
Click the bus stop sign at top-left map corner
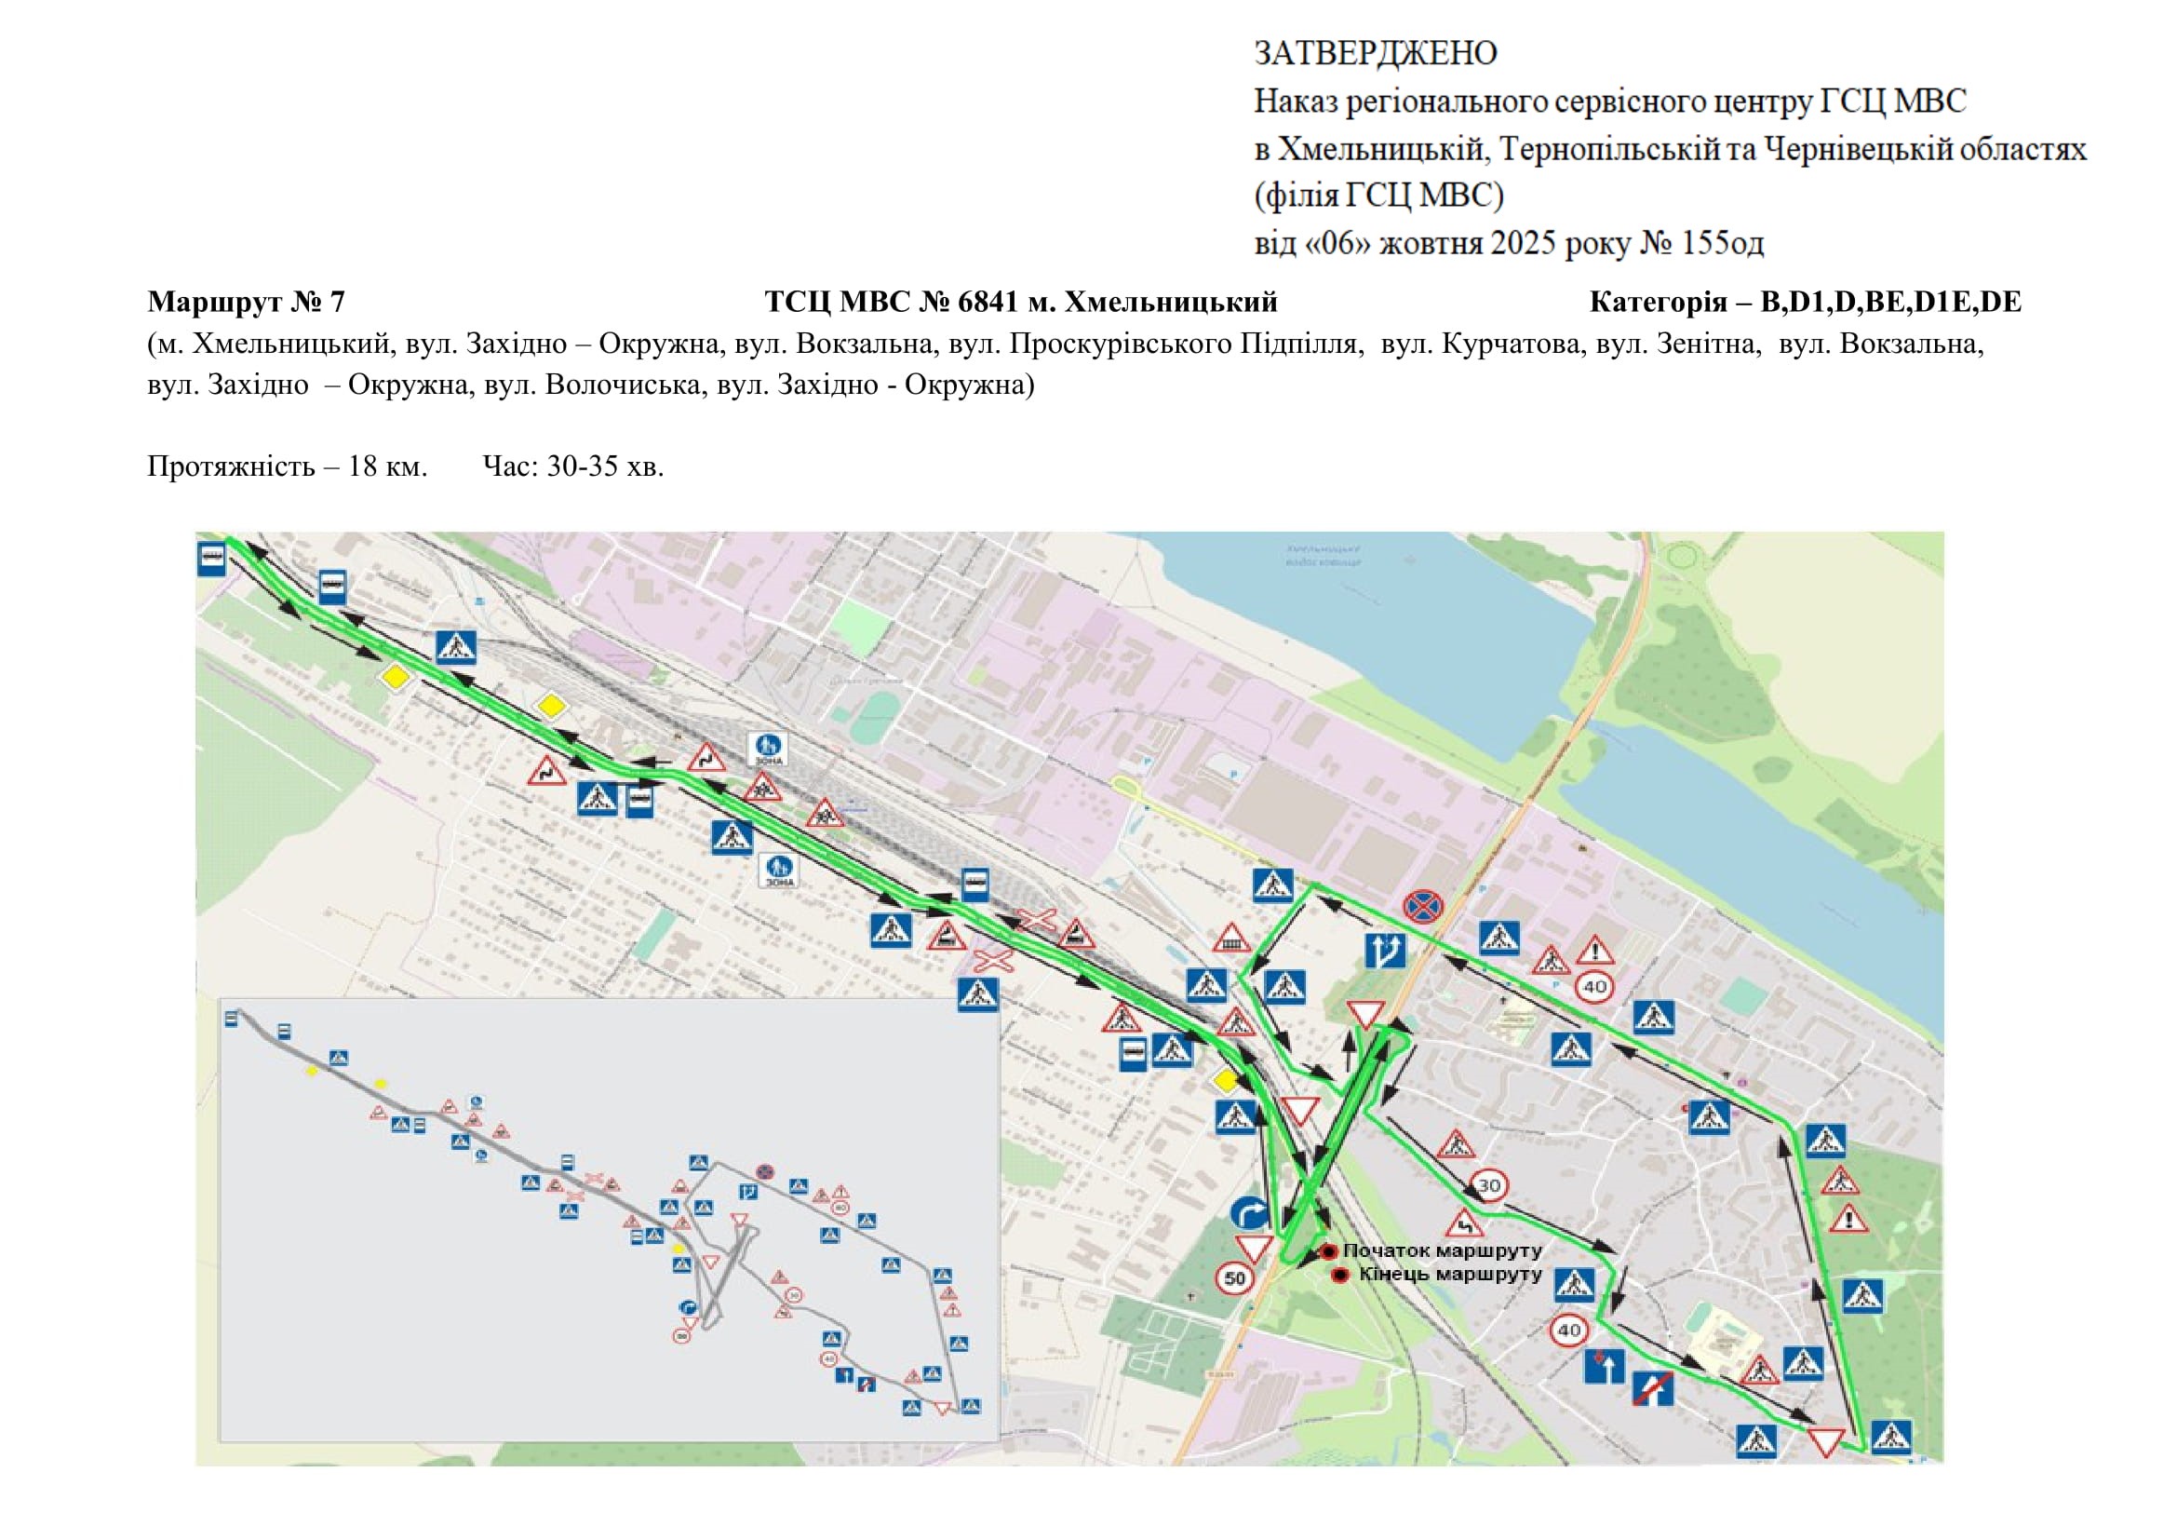(x=211, y=559)
